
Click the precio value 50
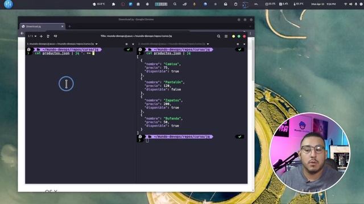[x=166, y=122]
